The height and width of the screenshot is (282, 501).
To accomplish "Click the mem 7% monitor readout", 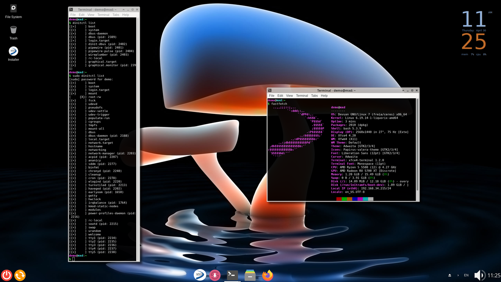I will tap(467, 54).
